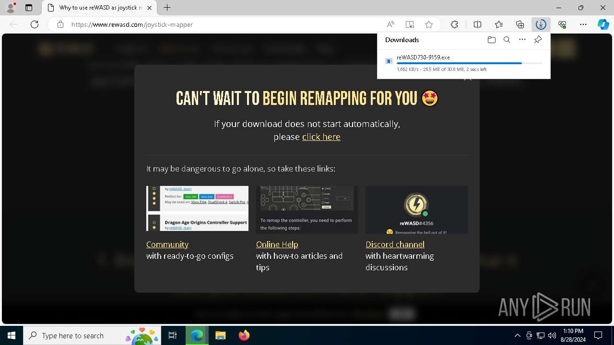Open the Favorites list
The image size is (614, 345).
point(499,24)
